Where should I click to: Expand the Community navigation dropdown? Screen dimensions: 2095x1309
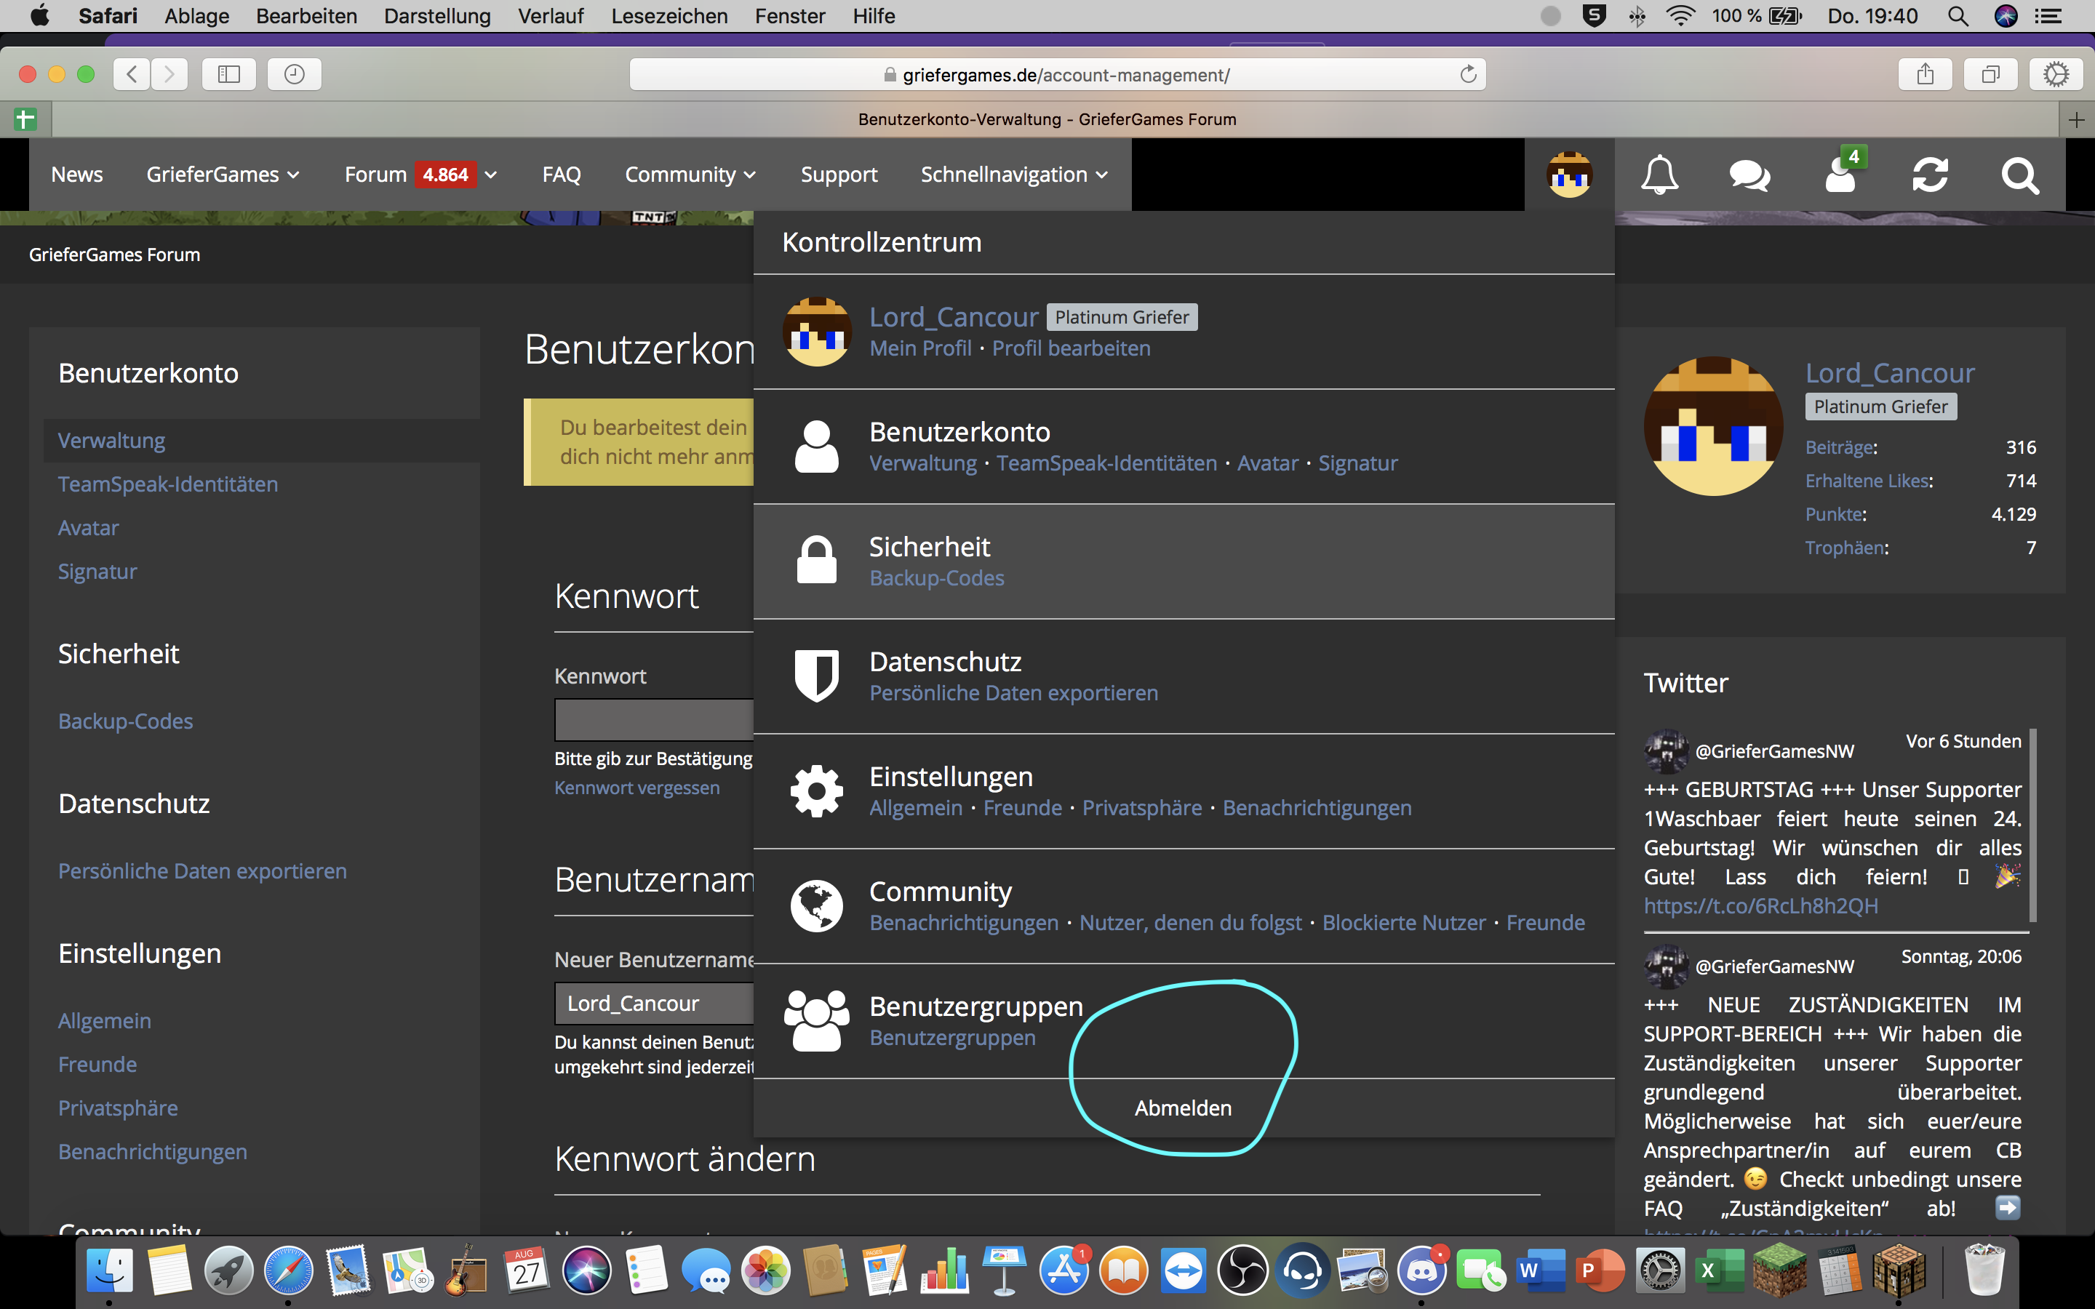click(690, 175)
